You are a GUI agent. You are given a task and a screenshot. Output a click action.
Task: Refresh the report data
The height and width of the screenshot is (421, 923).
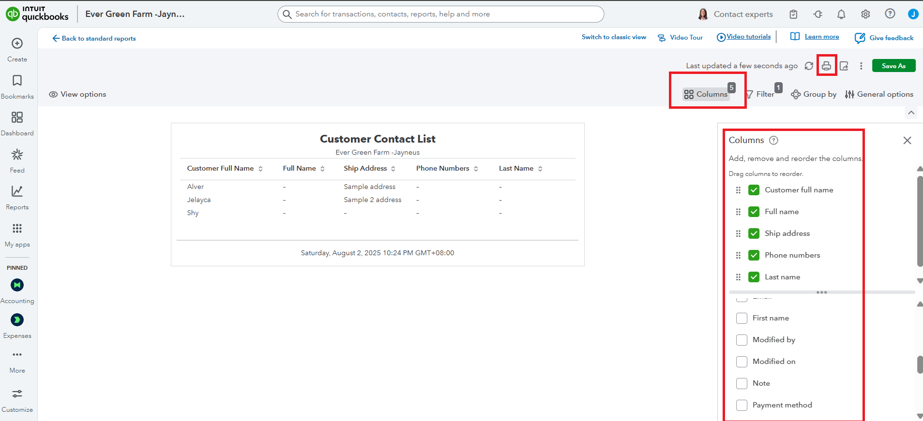(809, 66)
